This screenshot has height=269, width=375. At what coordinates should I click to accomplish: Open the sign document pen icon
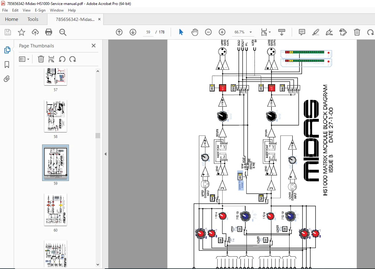pos(329,32)
